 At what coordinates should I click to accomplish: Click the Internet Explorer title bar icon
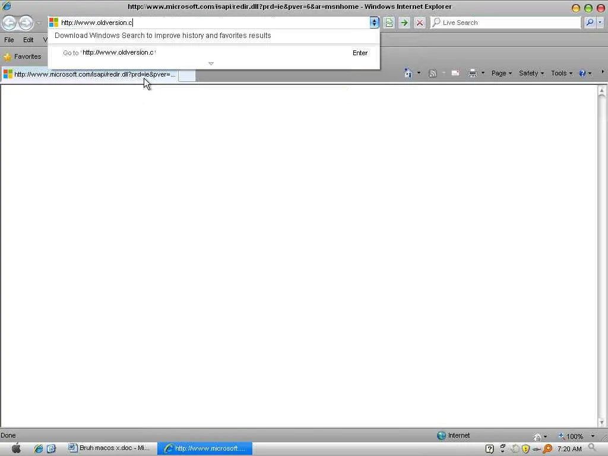coord(7,6)
